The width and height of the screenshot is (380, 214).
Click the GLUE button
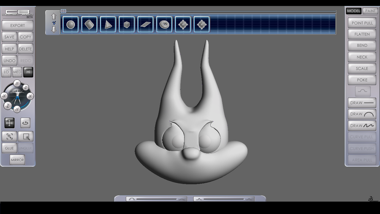[x=9, y=148]
